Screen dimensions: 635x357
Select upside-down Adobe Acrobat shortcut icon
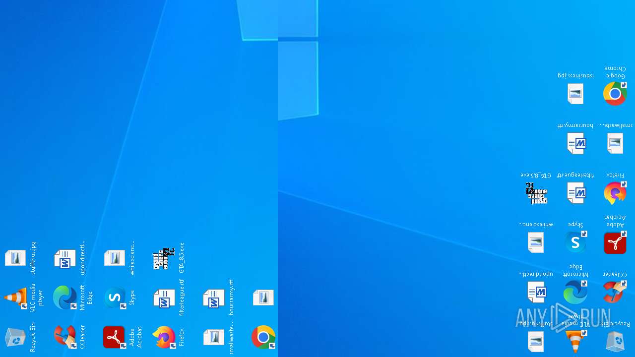615,242
